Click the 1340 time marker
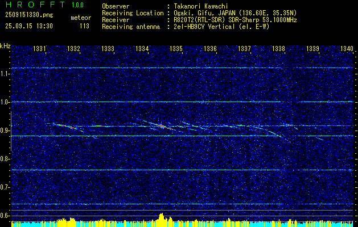This screenshot has height=227, width=358. [347, 48]
